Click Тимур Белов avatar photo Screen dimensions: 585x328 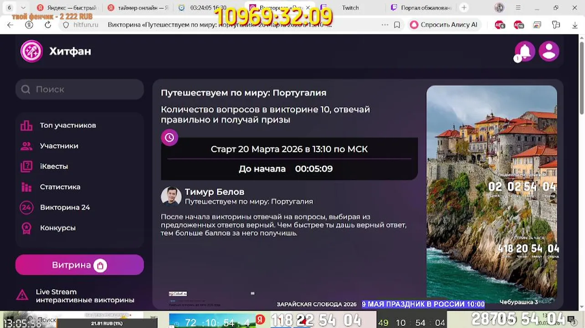click(171, 196)
